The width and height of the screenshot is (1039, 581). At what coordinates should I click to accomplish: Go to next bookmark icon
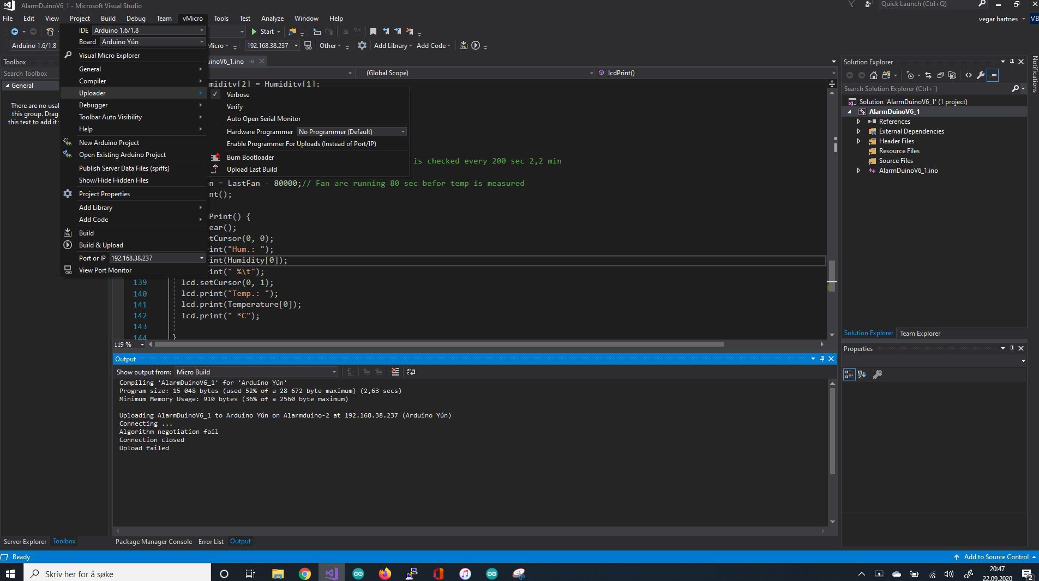398,32
